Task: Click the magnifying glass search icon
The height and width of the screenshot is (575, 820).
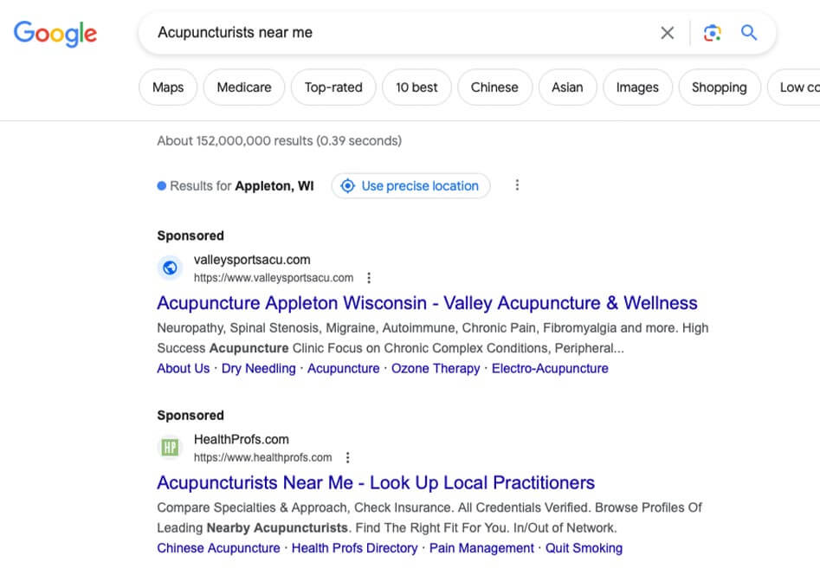Action: [x=749, y=33]
